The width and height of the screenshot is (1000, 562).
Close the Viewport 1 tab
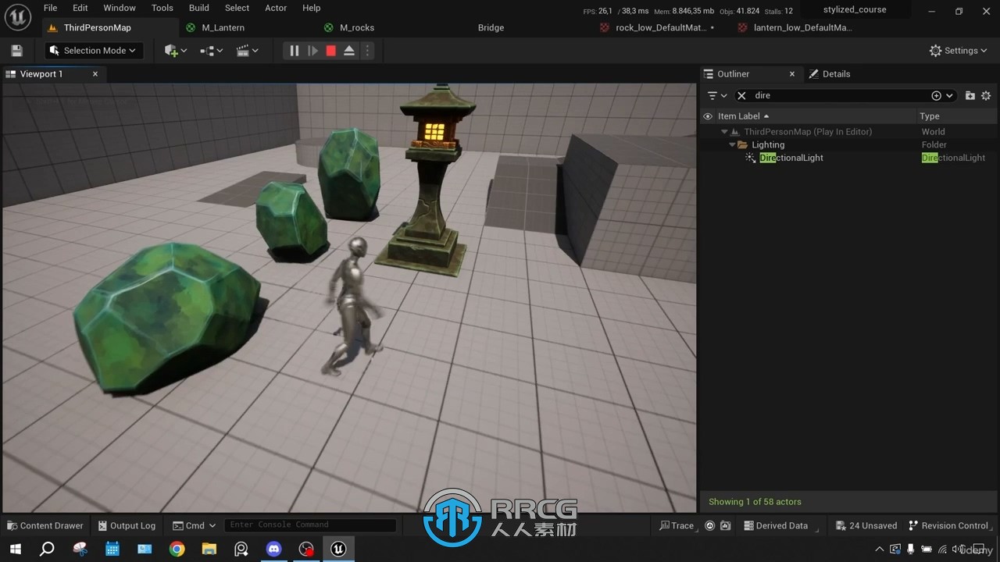point(95,74)
